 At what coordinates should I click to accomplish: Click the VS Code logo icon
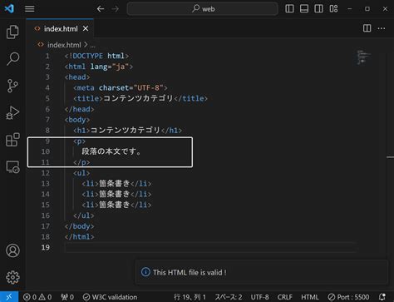(9, 8)
